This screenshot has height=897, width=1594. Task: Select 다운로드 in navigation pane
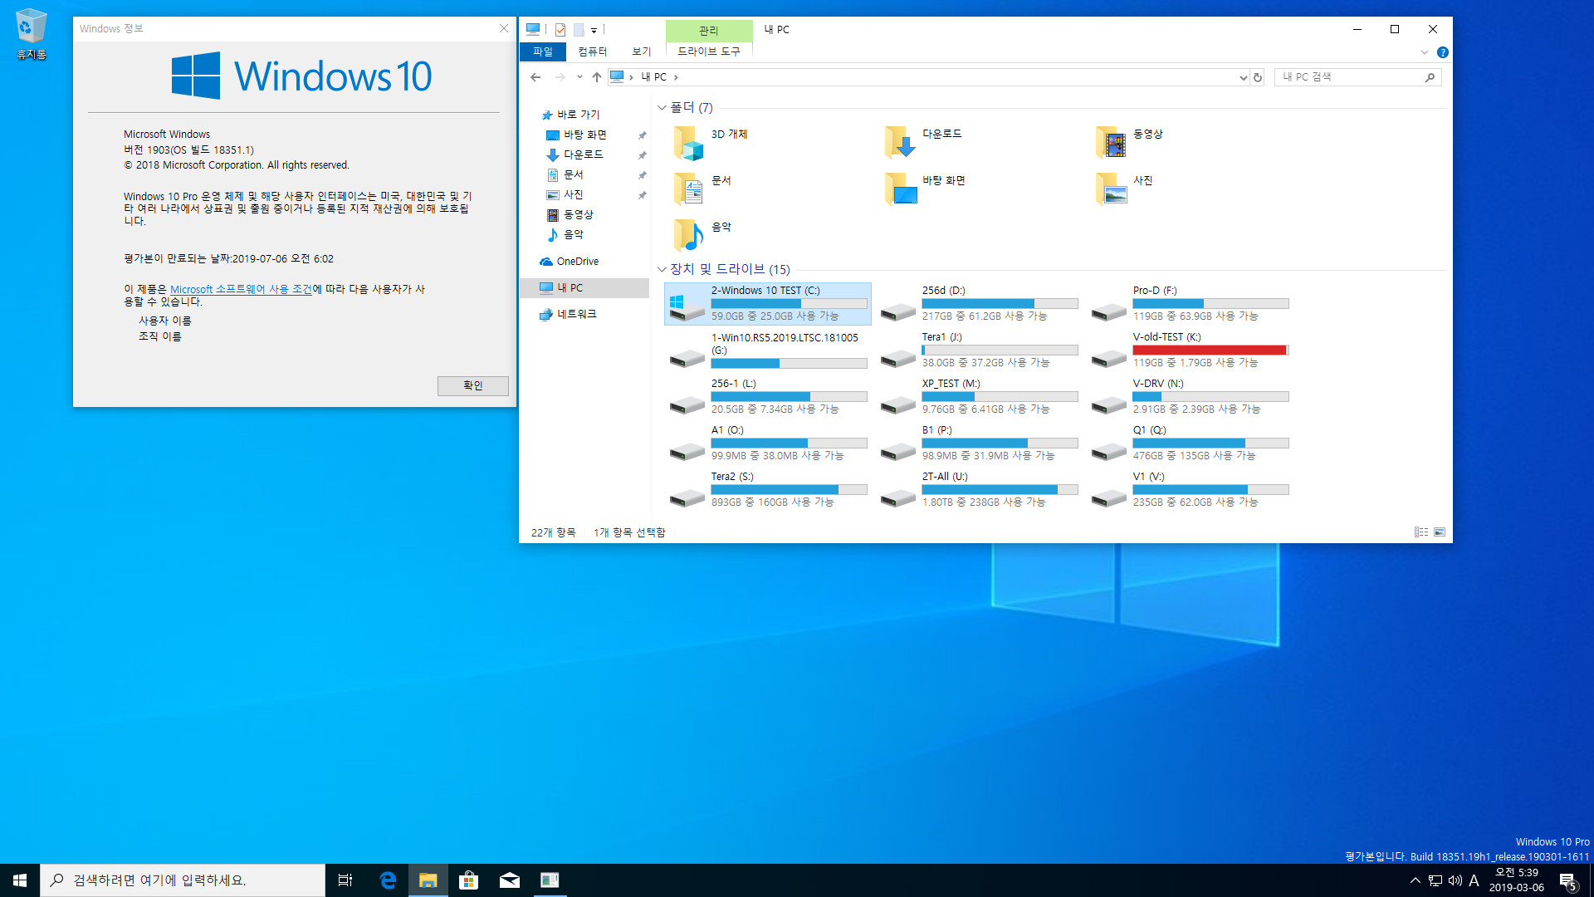583,154
